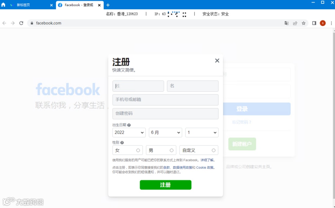Viewport: 335px width, 208px height.
Task: Click the 名称: 香港_120623 label
Action: (x=122, y=14)
